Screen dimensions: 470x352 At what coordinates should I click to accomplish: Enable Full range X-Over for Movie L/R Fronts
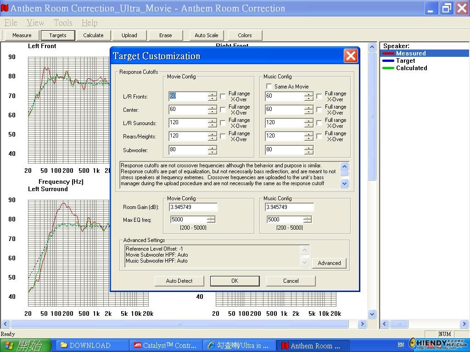(x=223, y=96)
